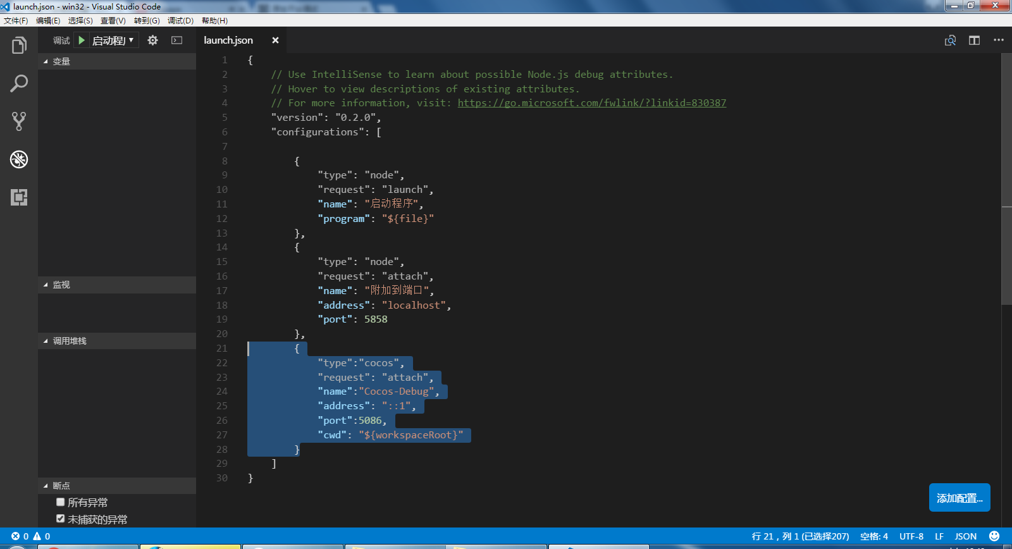Click the editor vertical scrollbar
The image size is (1012, 549).
coord(1007,180)
